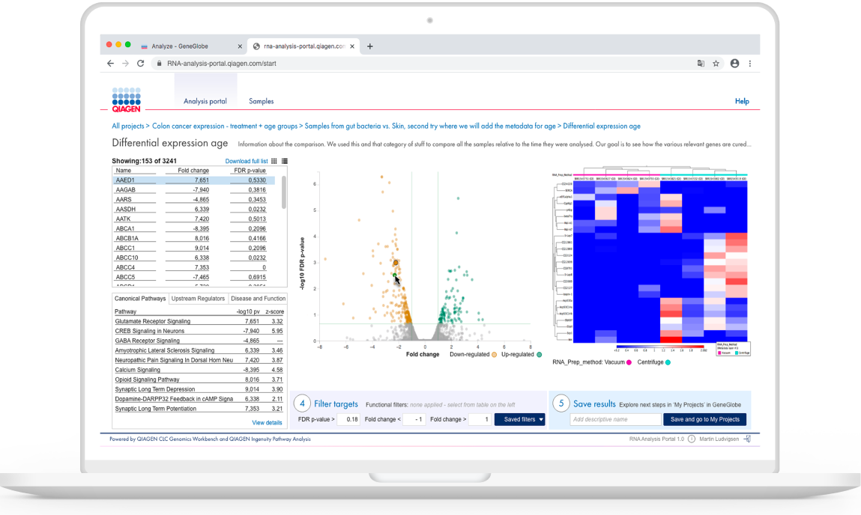Click the translate page icon in address bar
Viewport: 861px width, 515px height.
click(701, 64)
